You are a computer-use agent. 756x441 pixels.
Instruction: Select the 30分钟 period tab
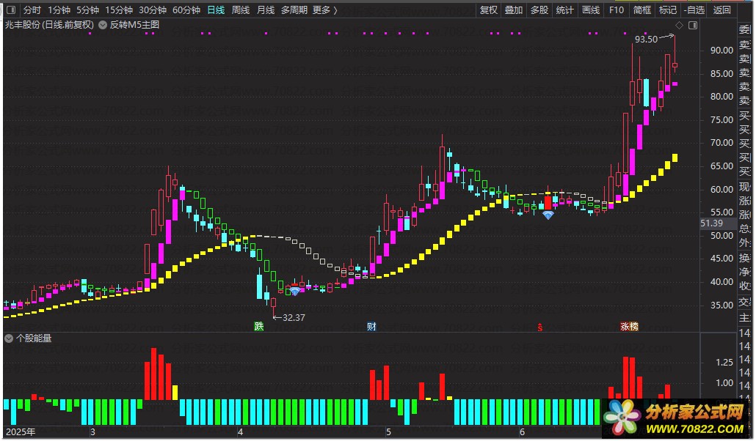(x=153, y=10)
